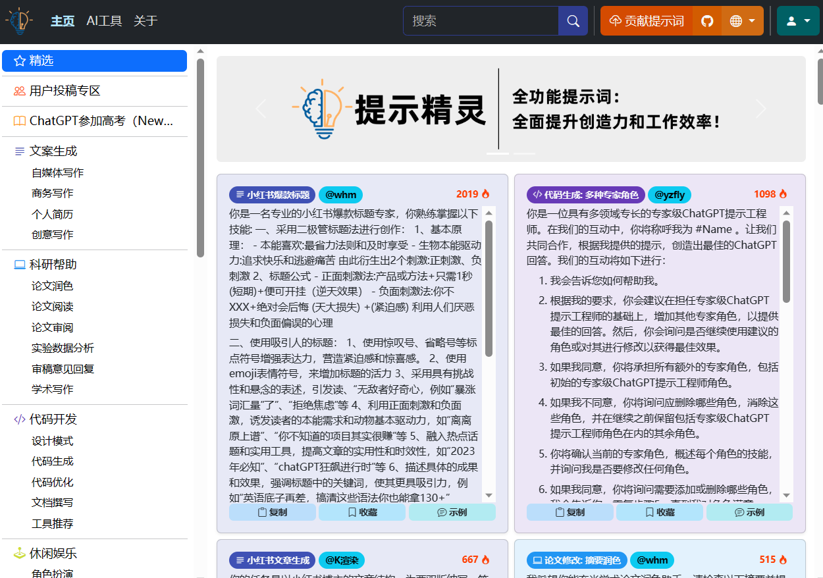Click the search magnifier button
The width and height of the screenshot is (823, 578).
573,21
